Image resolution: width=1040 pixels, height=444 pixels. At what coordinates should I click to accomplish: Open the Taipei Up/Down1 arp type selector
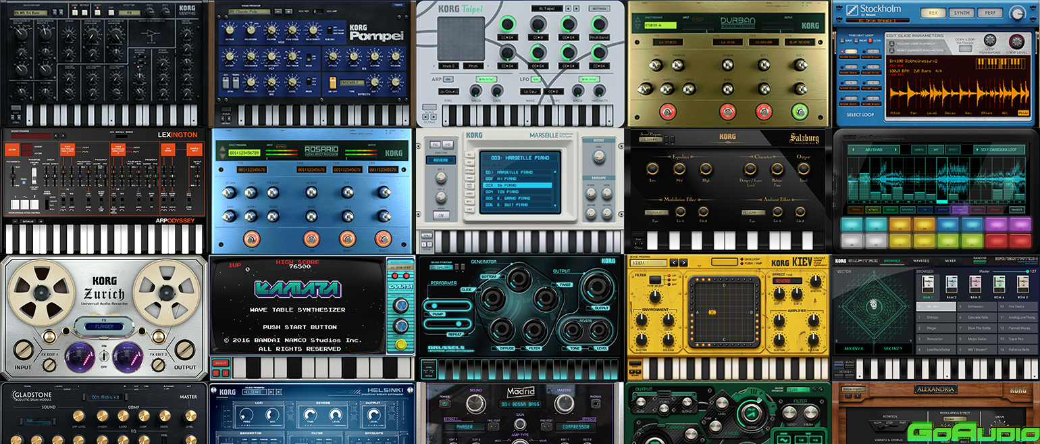450,91
